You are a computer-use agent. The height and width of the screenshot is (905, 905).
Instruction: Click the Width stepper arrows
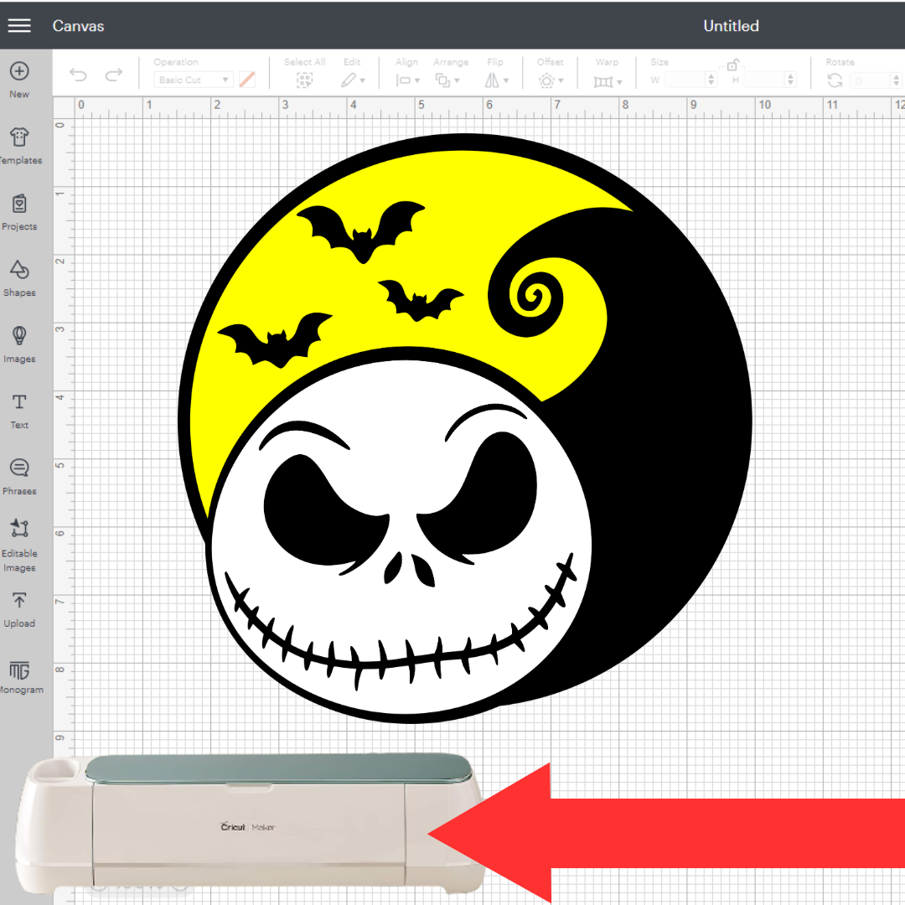point(711,80)
